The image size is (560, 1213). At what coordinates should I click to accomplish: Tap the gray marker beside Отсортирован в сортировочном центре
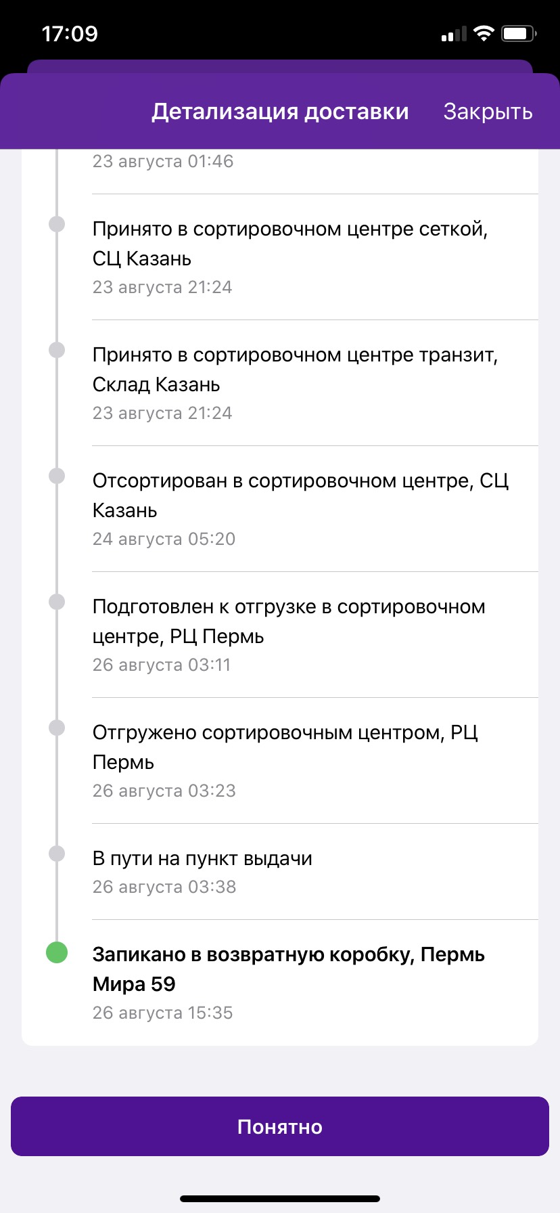pos(57,476)
